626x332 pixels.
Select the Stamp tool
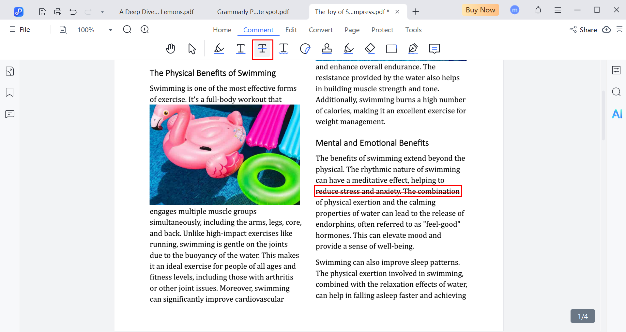click(x=327, y=49)
